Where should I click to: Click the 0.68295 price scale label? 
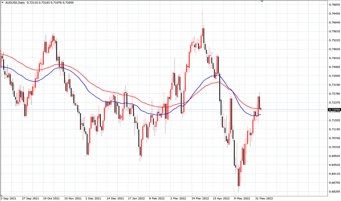point(335,192)
